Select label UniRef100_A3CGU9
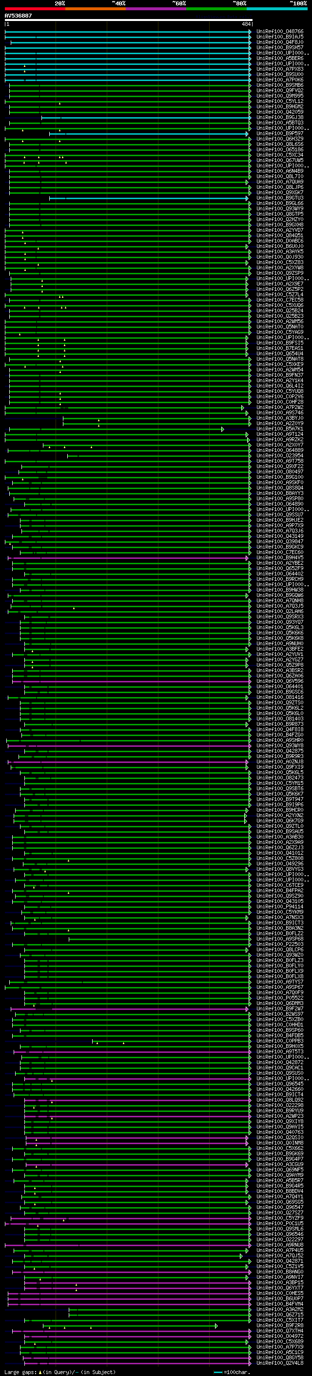Viewport: 312px width, 1376px height. tap(280, 1165)
